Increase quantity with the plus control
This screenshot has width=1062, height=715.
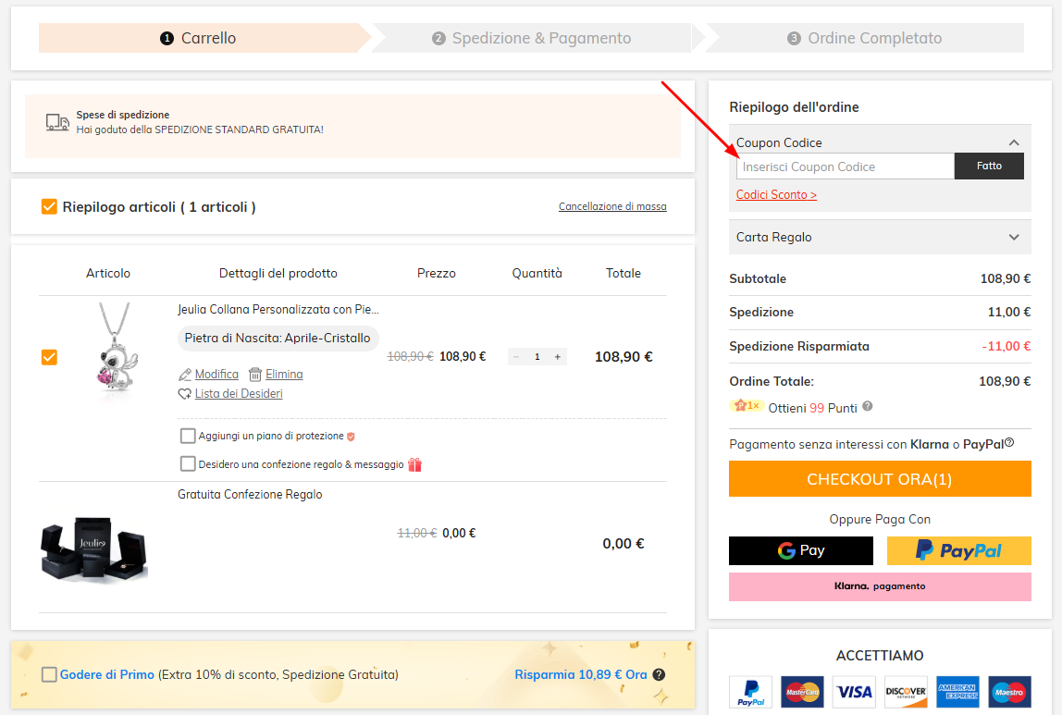click(x=557, y=356)
